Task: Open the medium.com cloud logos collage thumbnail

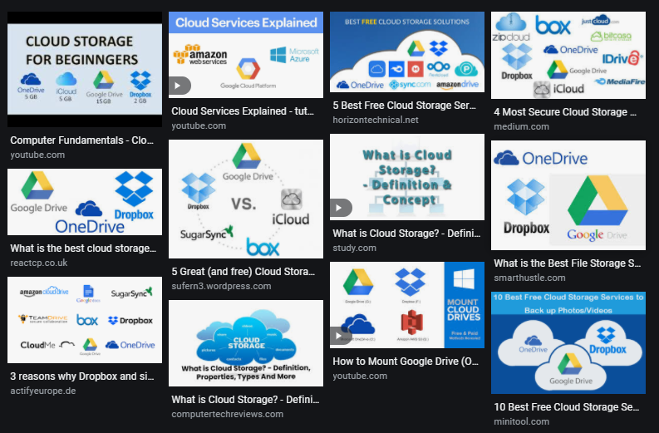Action: click(x=568, y=56)
